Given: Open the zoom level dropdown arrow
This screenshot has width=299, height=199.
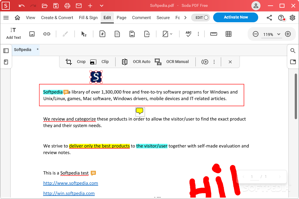Looking at the screenshot, I should [x=279, y=34].
